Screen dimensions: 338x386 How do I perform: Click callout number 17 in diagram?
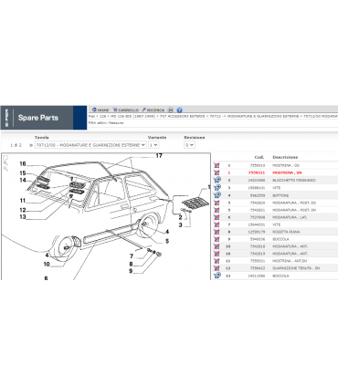pos(159,156)
